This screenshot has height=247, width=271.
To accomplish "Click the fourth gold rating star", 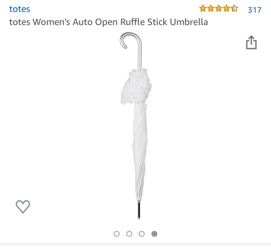I will [226, 8].
